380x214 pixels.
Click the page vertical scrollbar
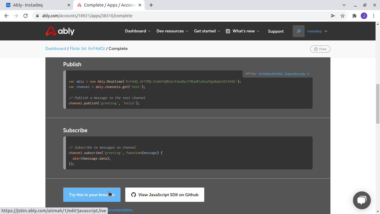[378, 104]
